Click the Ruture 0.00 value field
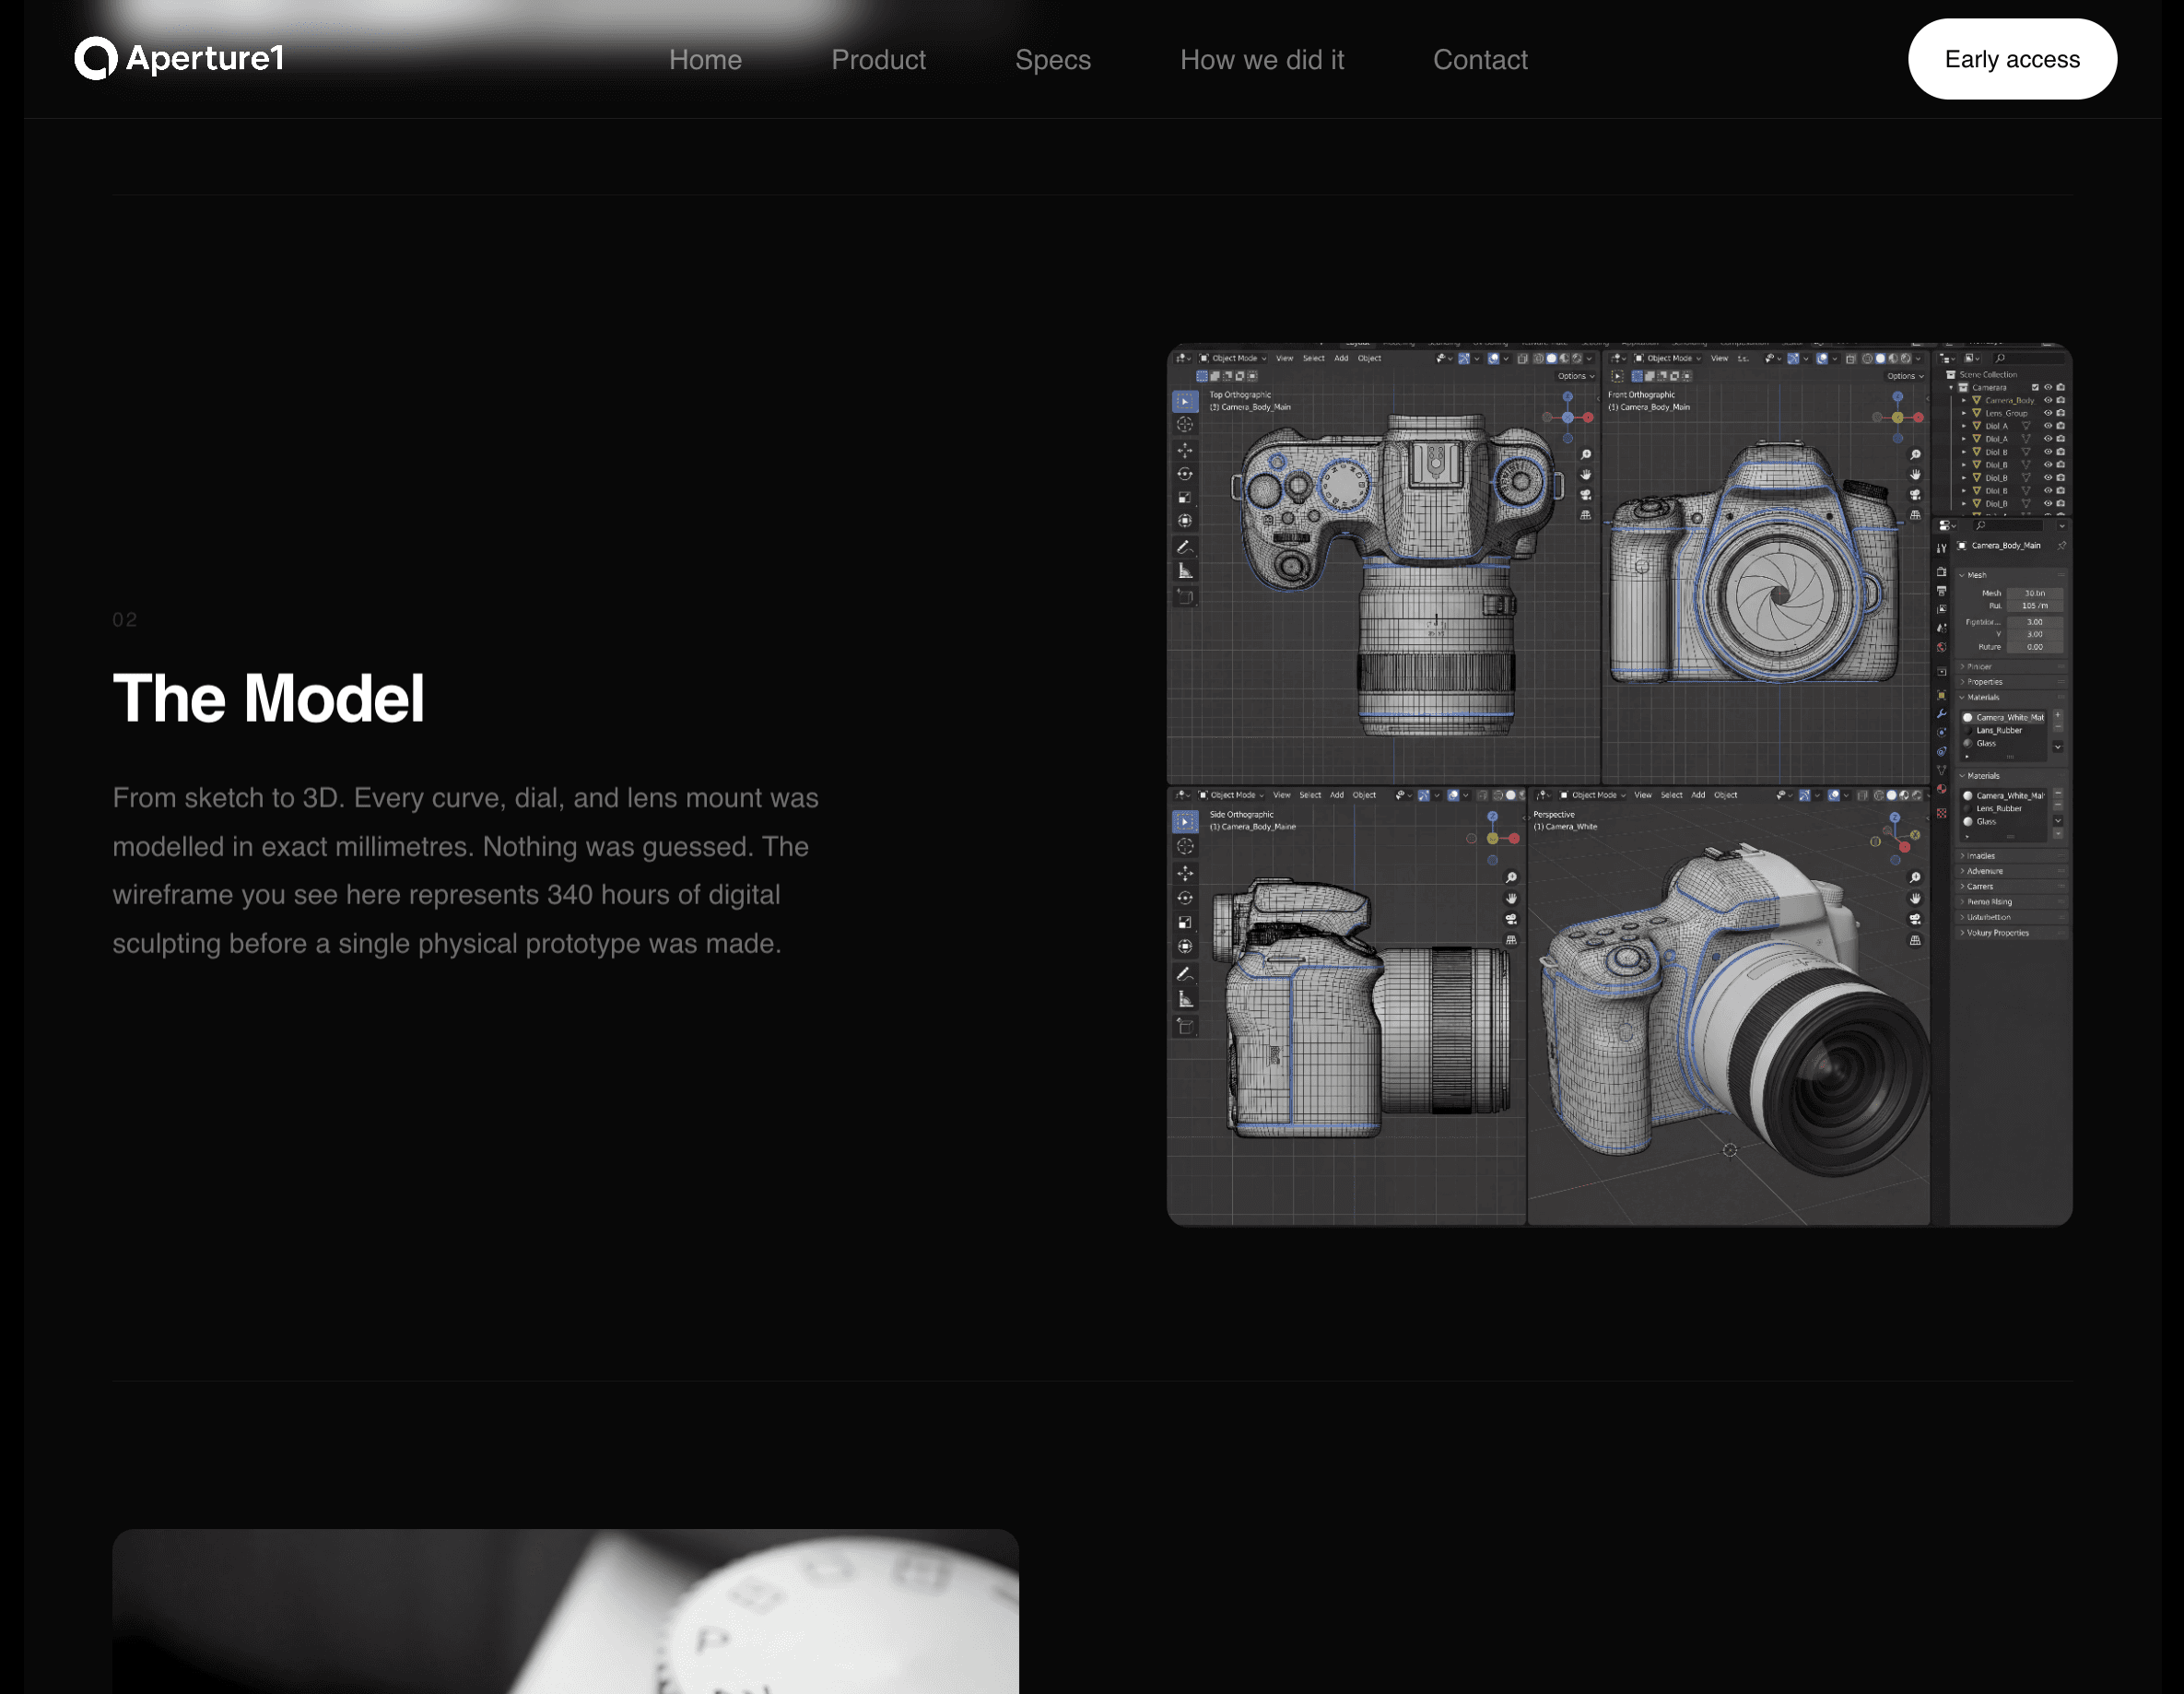 click(2034, 647)
